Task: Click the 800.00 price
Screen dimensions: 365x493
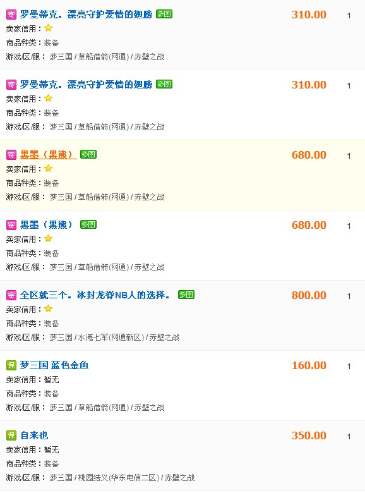Action: pyautogui.click(x=309, y=295)
